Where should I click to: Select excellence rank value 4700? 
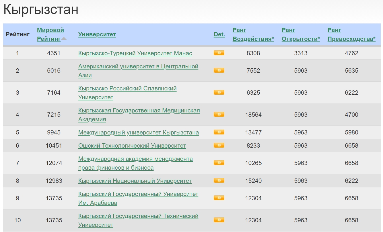click(351, 115)
